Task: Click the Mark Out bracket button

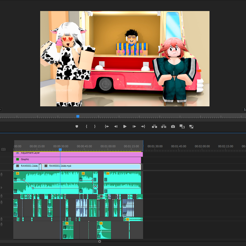Action: click(95, 127)
